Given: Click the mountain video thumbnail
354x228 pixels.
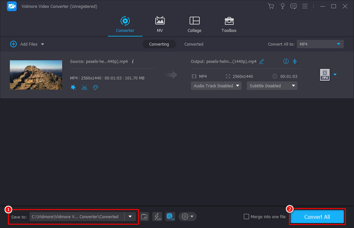Looking at the screenshot, I should point(36,75).
